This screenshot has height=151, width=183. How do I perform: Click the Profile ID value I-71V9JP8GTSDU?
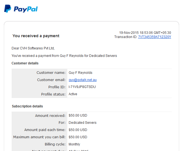pos(82,87)
